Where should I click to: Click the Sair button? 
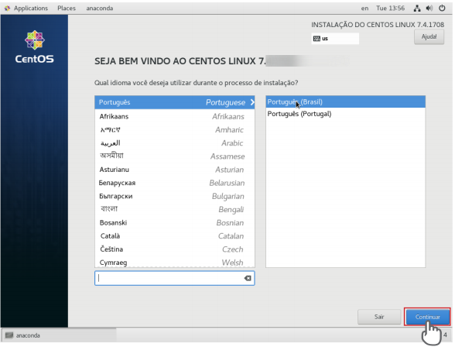pos(379,317)
